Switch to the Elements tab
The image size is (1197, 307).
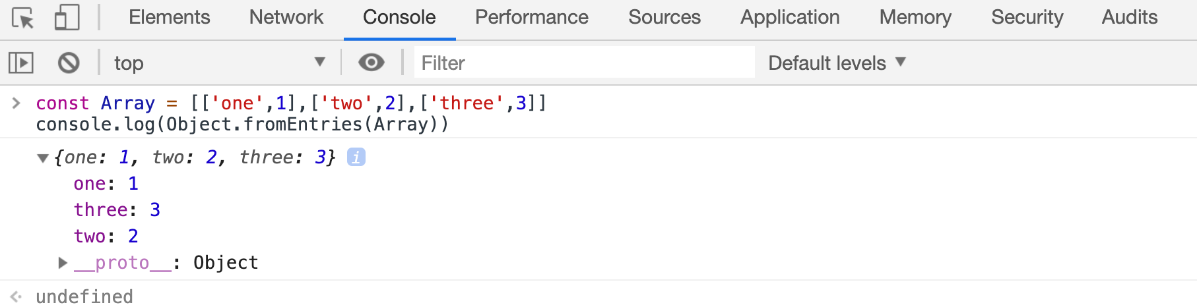tap(170, 17)
